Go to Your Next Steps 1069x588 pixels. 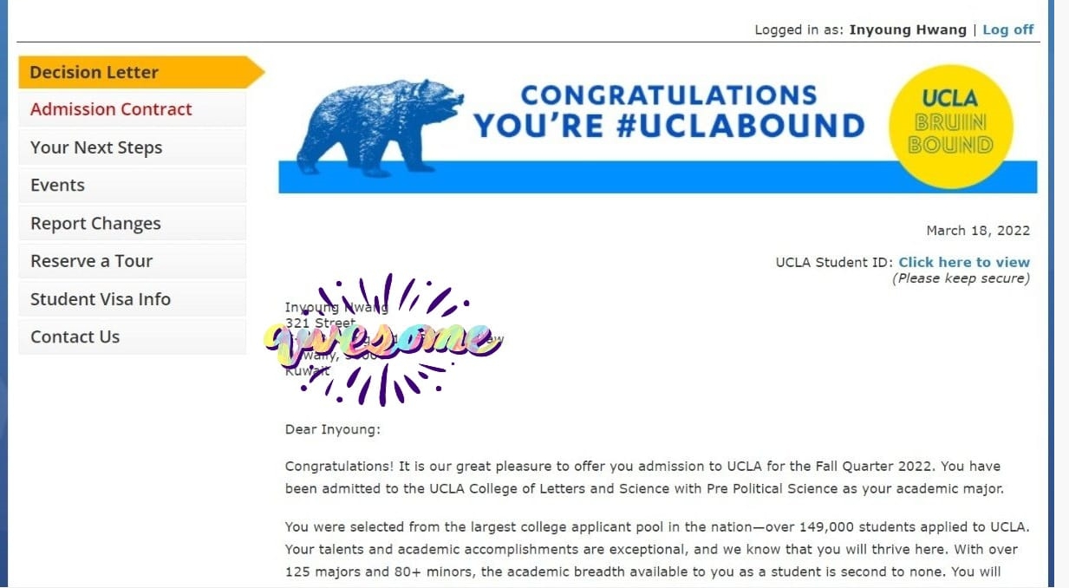click(132, 147)
